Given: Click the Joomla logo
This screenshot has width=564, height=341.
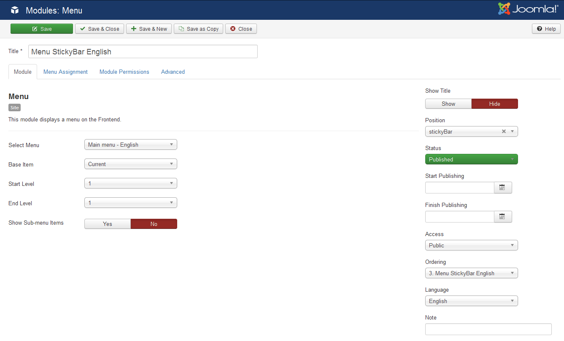Looking at the screenshot, I should tap(528, 9).
